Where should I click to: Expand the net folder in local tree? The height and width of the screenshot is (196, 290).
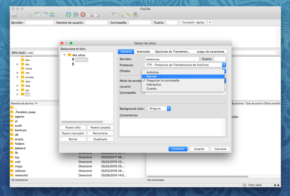pos(17,73)
